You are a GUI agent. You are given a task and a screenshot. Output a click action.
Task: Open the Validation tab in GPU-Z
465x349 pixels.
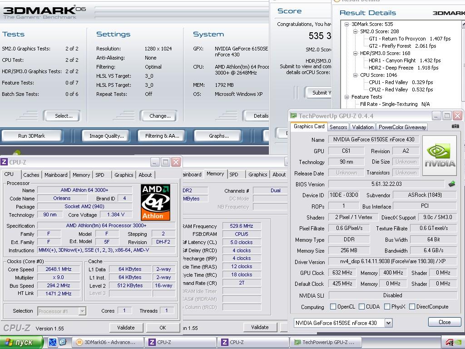(x=363, y=127)
